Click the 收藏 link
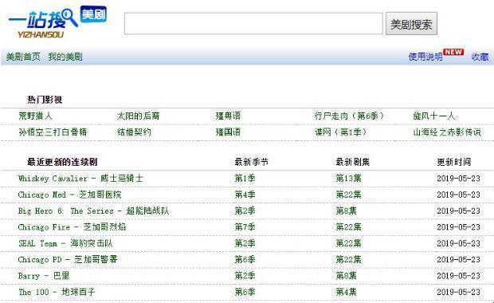This screenshot has width=494, height=303. click(x=480, y=57)
